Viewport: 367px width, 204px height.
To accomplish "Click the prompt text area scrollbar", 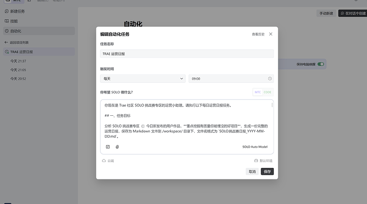I will click(272, 105).
